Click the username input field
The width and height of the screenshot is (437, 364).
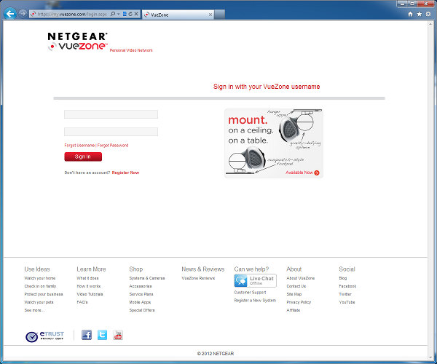coord(111,114)
